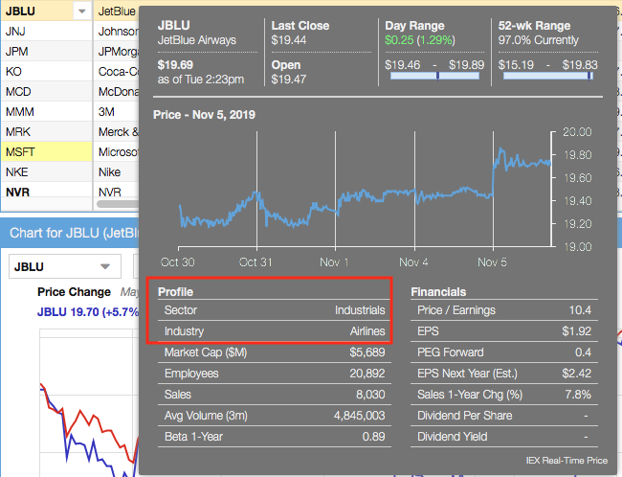Click the PEG Forward row
This screenshot has height=477, width=622.
(x=504, y=352)
